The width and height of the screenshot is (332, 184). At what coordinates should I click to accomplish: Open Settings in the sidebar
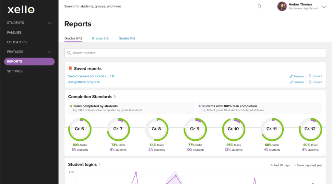[15, 71]
